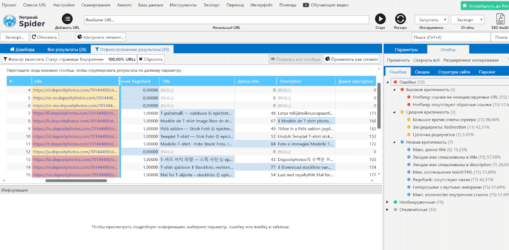Open the Помощь menu
509x250 pixels.
tap(288, 5)
